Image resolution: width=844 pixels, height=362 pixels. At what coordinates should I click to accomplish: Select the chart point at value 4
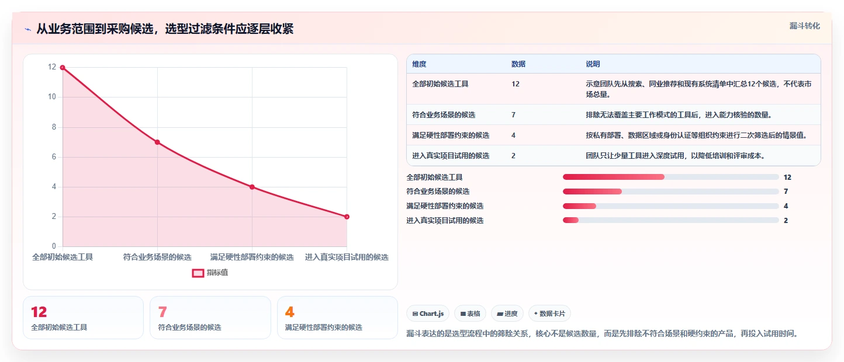click(x=252, y=187)
